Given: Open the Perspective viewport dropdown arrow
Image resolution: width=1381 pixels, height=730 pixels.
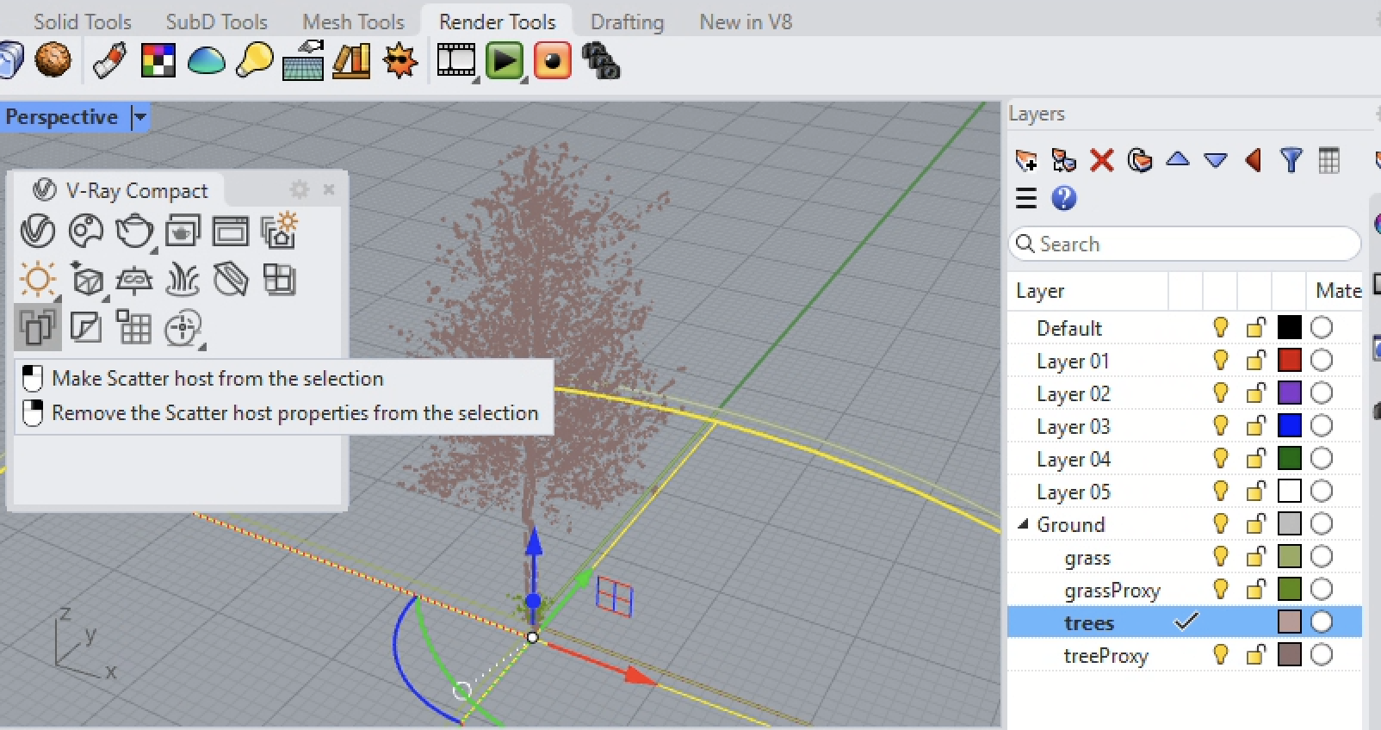Looking at the screenshot, I should pos(139,117).
